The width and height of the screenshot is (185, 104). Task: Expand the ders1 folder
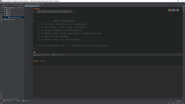pyautogui.click(x=5, y=10)
